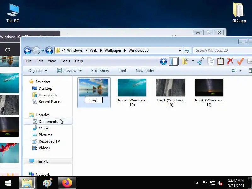Open the Windows Start button
The height and width of the screenshot is (189, 252).
tap(9, 183)
